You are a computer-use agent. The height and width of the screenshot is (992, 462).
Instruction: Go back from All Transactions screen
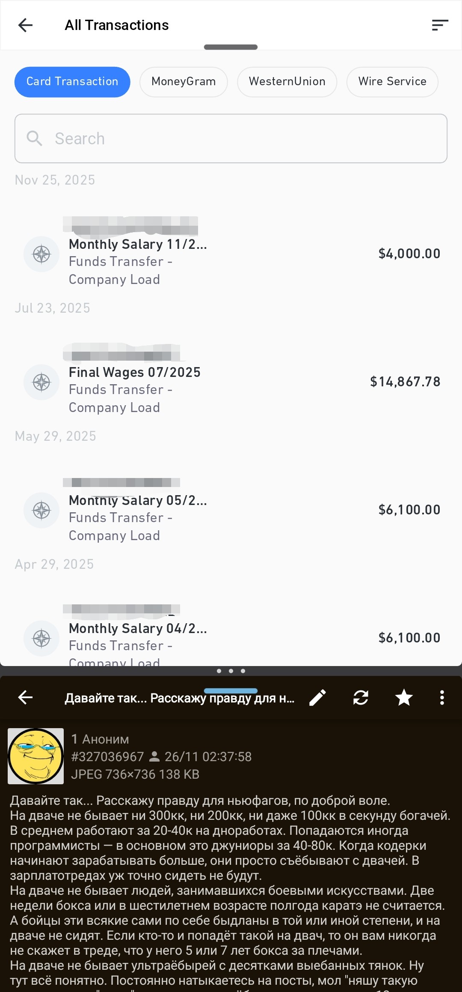pyautogui.click(x=26, y=25)
